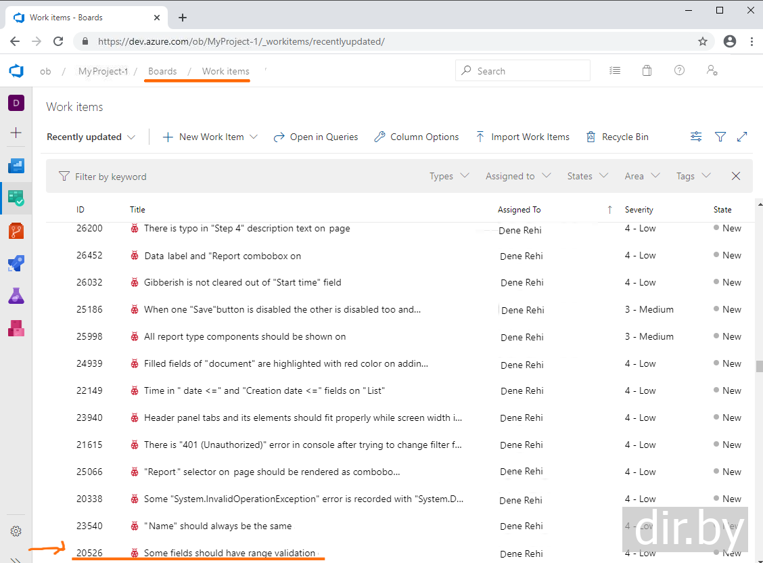
Task: Click the Azure DevOps logo
Action: tap(16, 71)
